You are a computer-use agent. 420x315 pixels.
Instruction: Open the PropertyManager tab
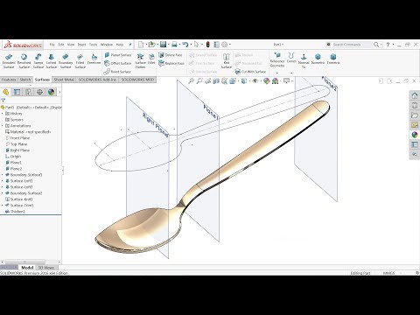tap(17, 92)
